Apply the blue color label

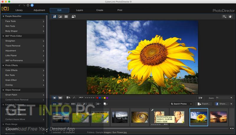[x=100, y=98]
